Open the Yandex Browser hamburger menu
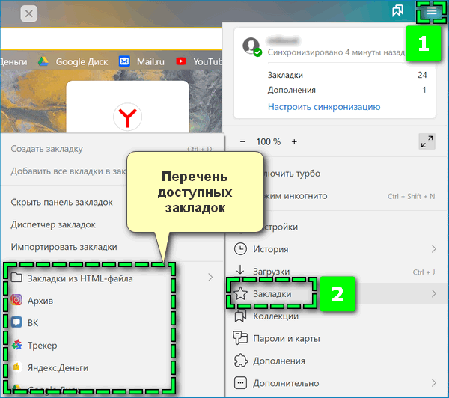Screen dimensions: 449x398 432,12
